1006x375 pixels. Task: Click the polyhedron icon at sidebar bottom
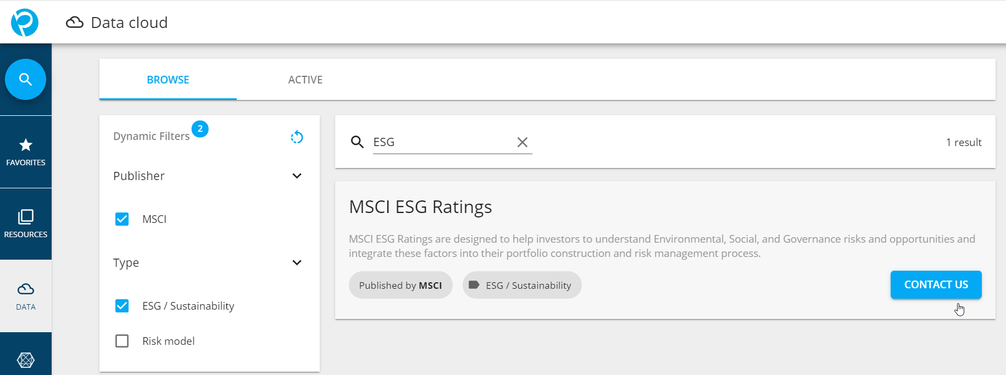(26, 360)
